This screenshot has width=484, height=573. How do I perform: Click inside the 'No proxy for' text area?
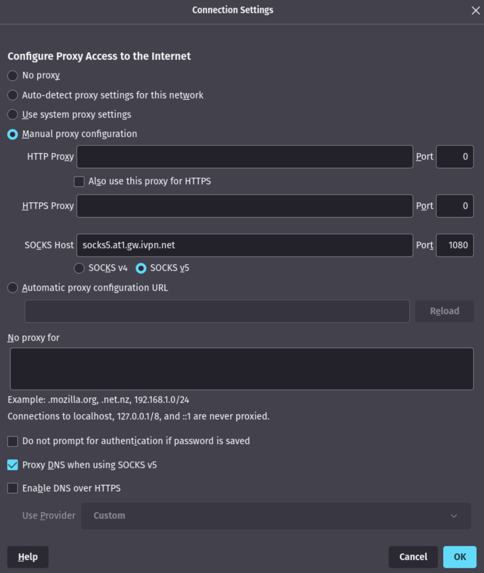pyautogui.click(x=242, y=369)
